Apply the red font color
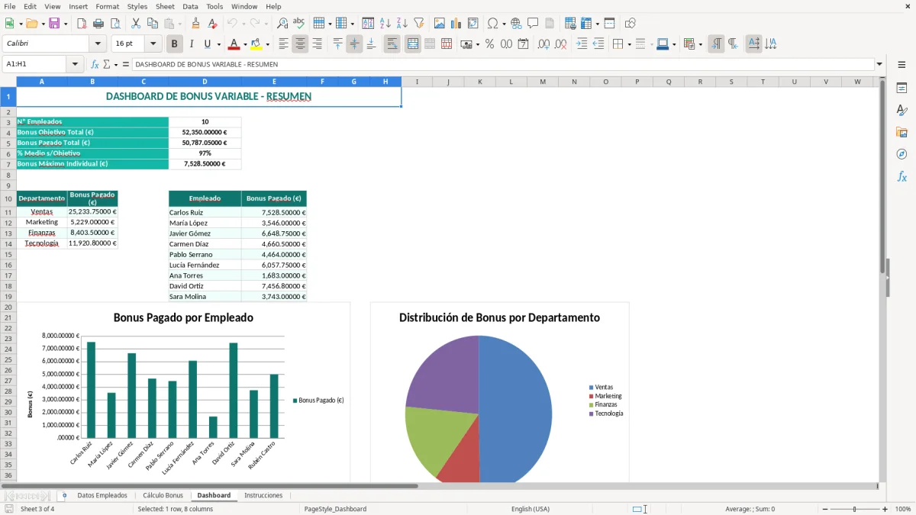The image size is (916, 515). (x=234, y=44)
